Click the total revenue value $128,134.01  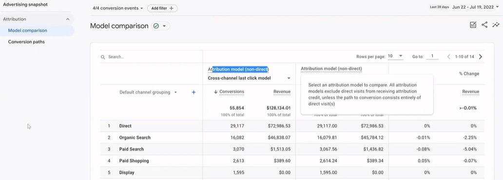pos(278,108)
